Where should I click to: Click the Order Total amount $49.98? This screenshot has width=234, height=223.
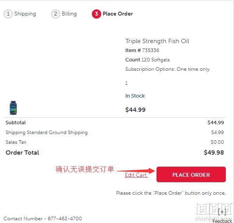tap(214, 152)
